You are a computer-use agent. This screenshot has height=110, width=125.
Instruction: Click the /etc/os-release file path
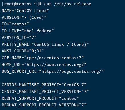tap(73, 4)
